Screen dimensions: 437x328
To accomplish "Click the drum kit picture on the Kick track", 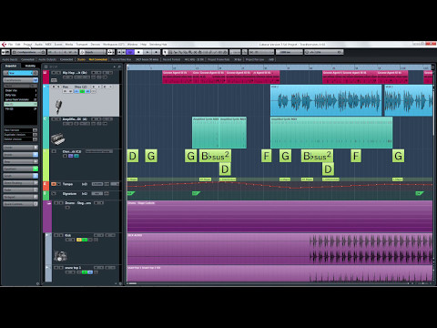I will tap(60, 256).
